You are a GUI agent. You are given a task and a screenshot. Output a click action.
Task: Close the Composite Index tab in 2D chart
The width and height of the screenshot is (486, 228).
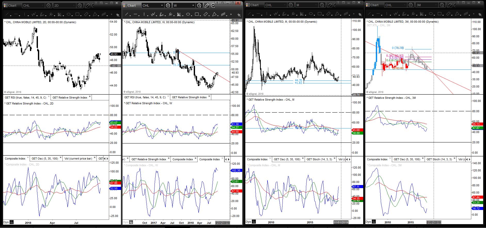[x=28, y=158]
